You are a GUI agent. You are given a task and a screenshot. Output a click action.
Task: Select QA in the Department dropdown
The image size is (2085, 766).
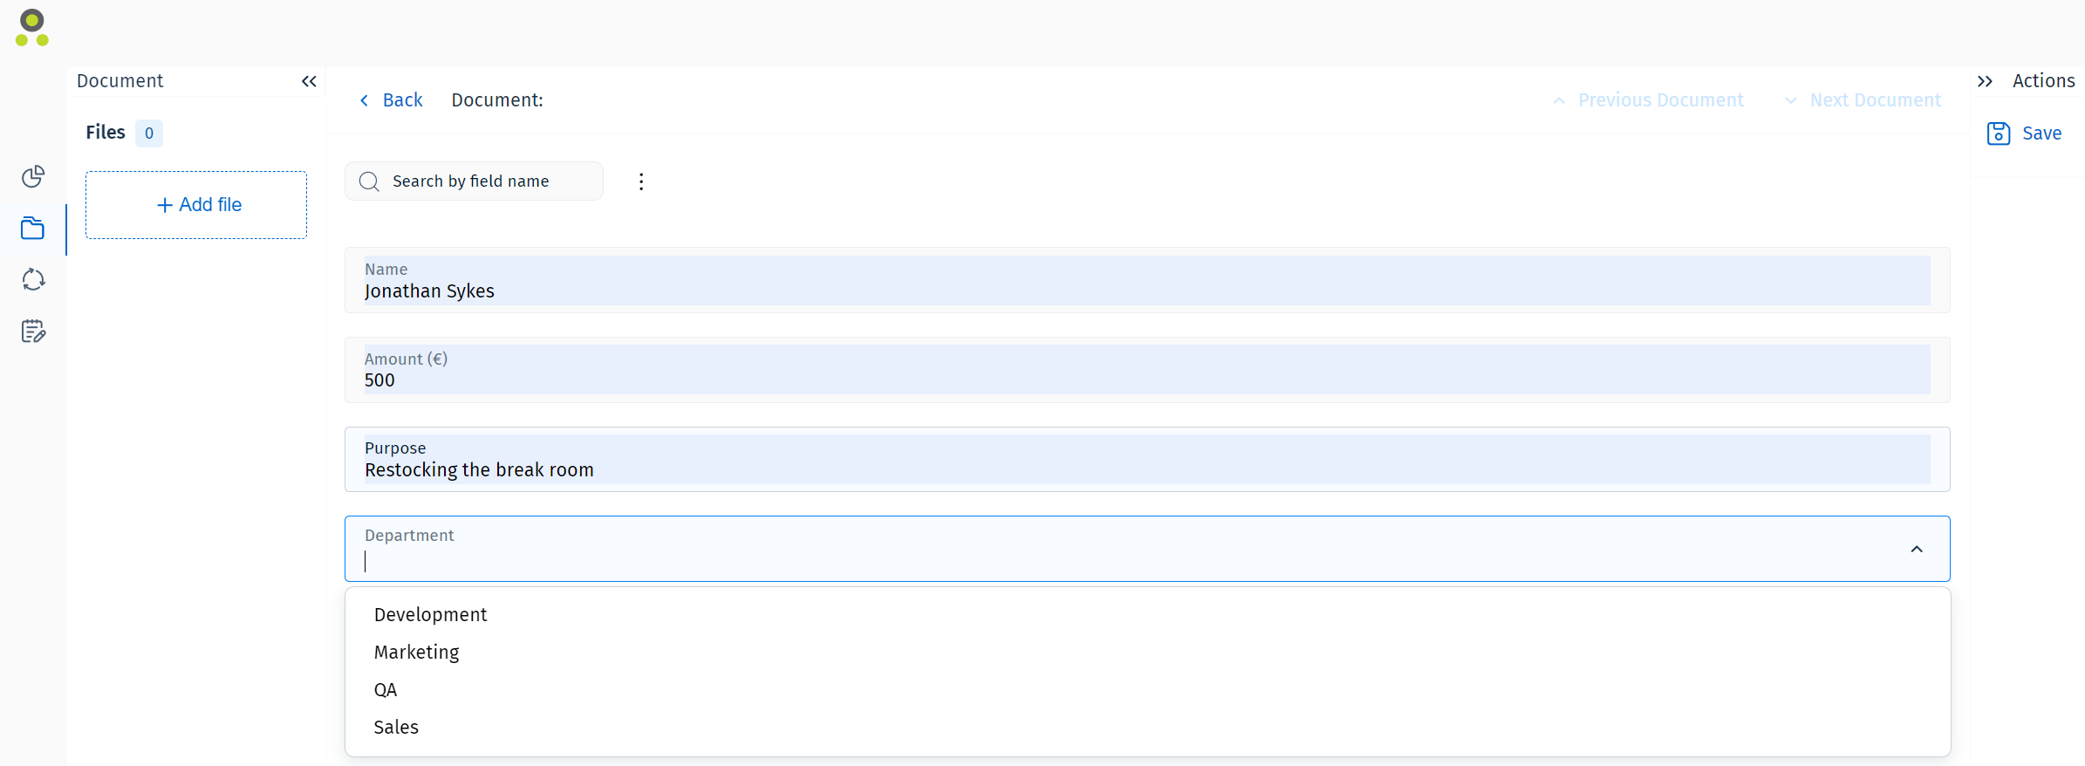[385, 689]
